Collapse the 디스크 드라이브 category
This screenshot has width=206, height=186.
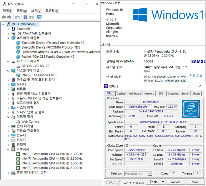[x=8, y=61]
